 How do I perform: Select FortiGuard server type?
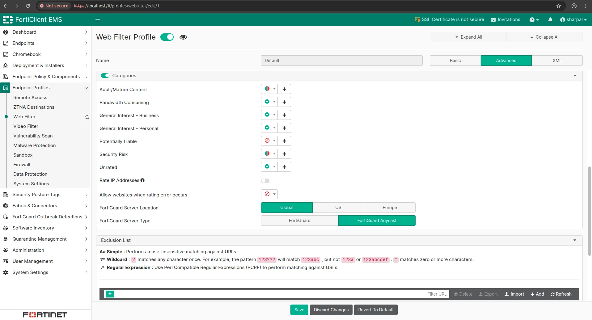pos(300,221)
